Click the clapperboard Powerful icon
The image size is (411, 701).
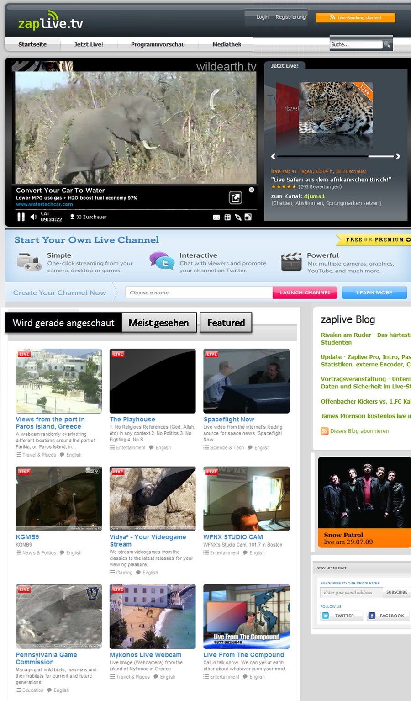tap(291, 261)
